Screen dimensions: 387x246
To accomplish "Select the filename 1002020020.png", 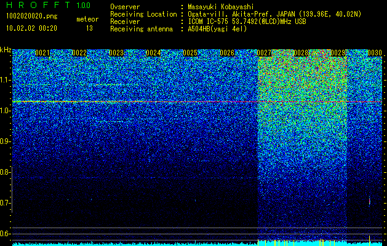I will click(x=32, y=17).
